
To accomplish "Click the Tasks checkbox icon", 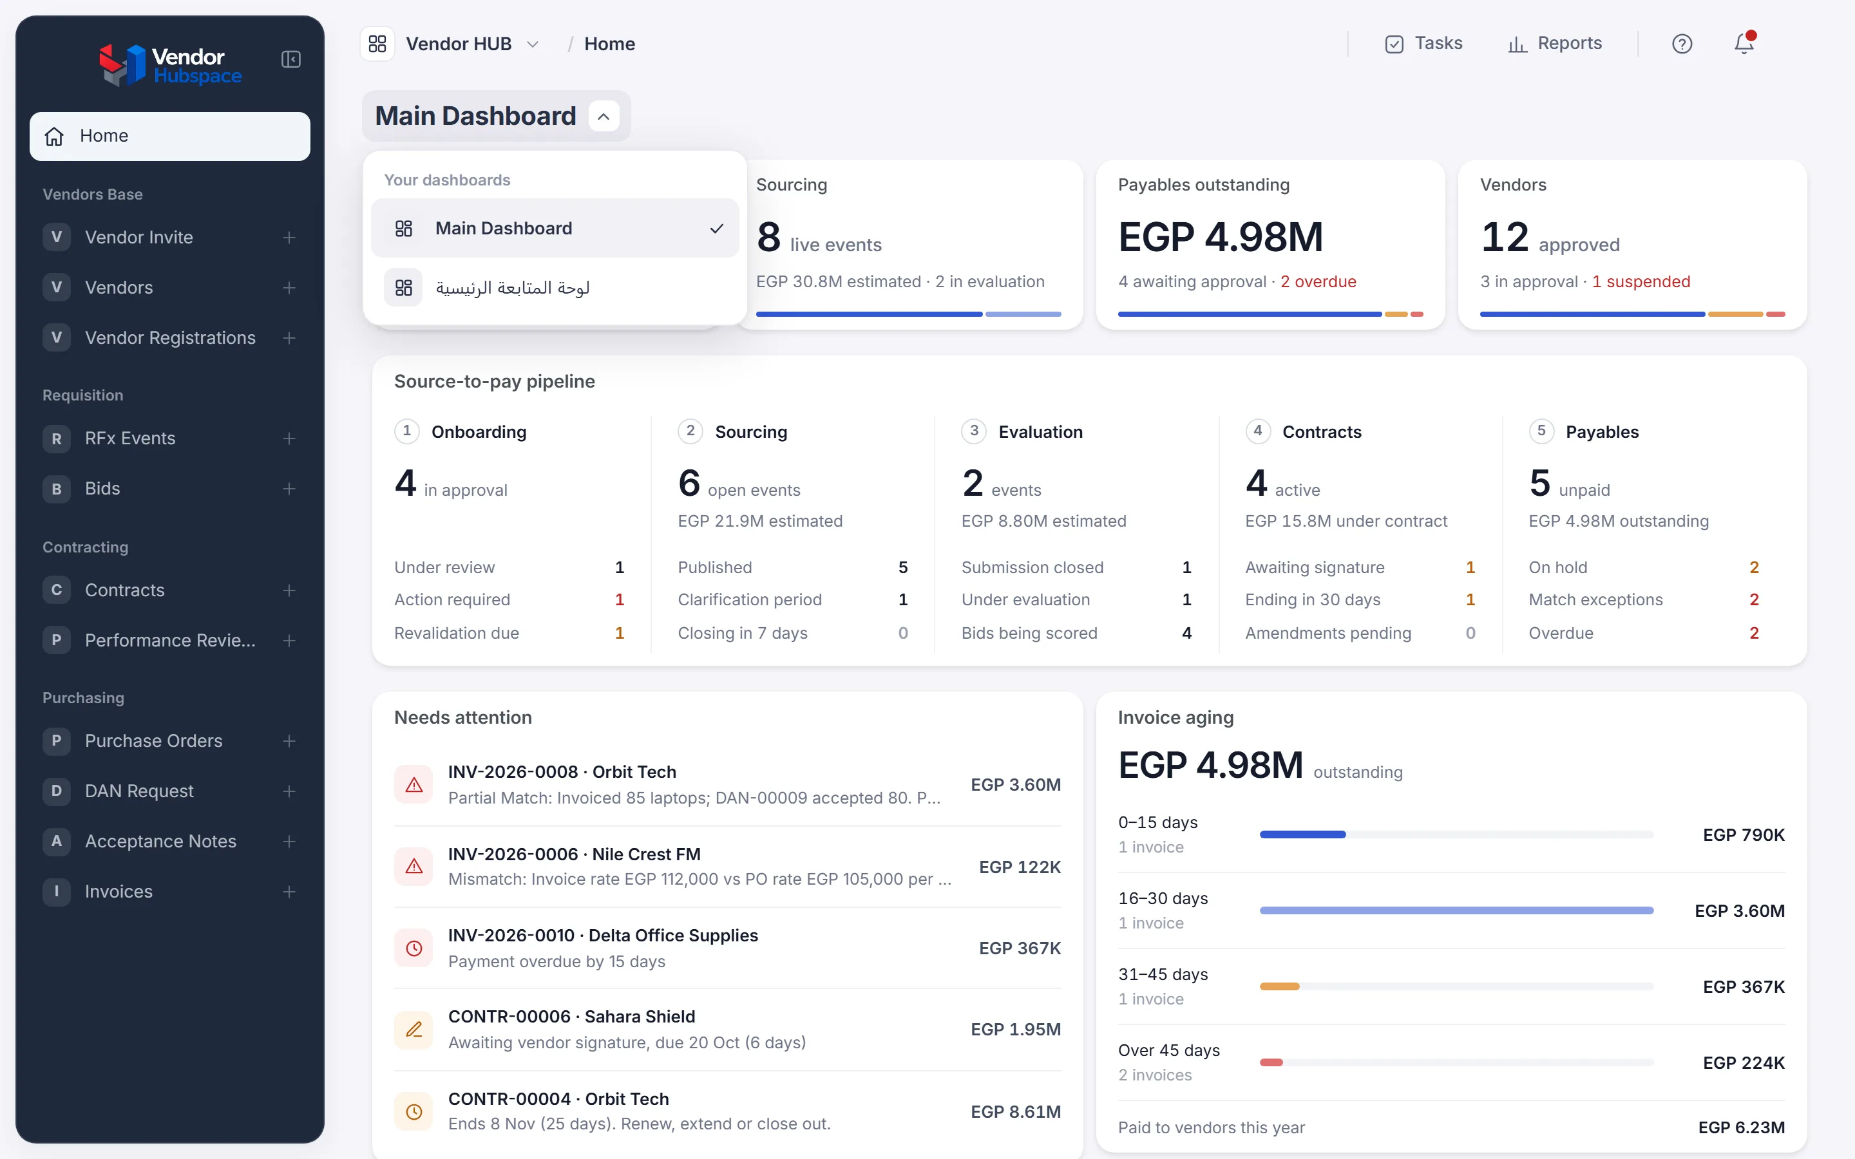I will point(1394,44).
